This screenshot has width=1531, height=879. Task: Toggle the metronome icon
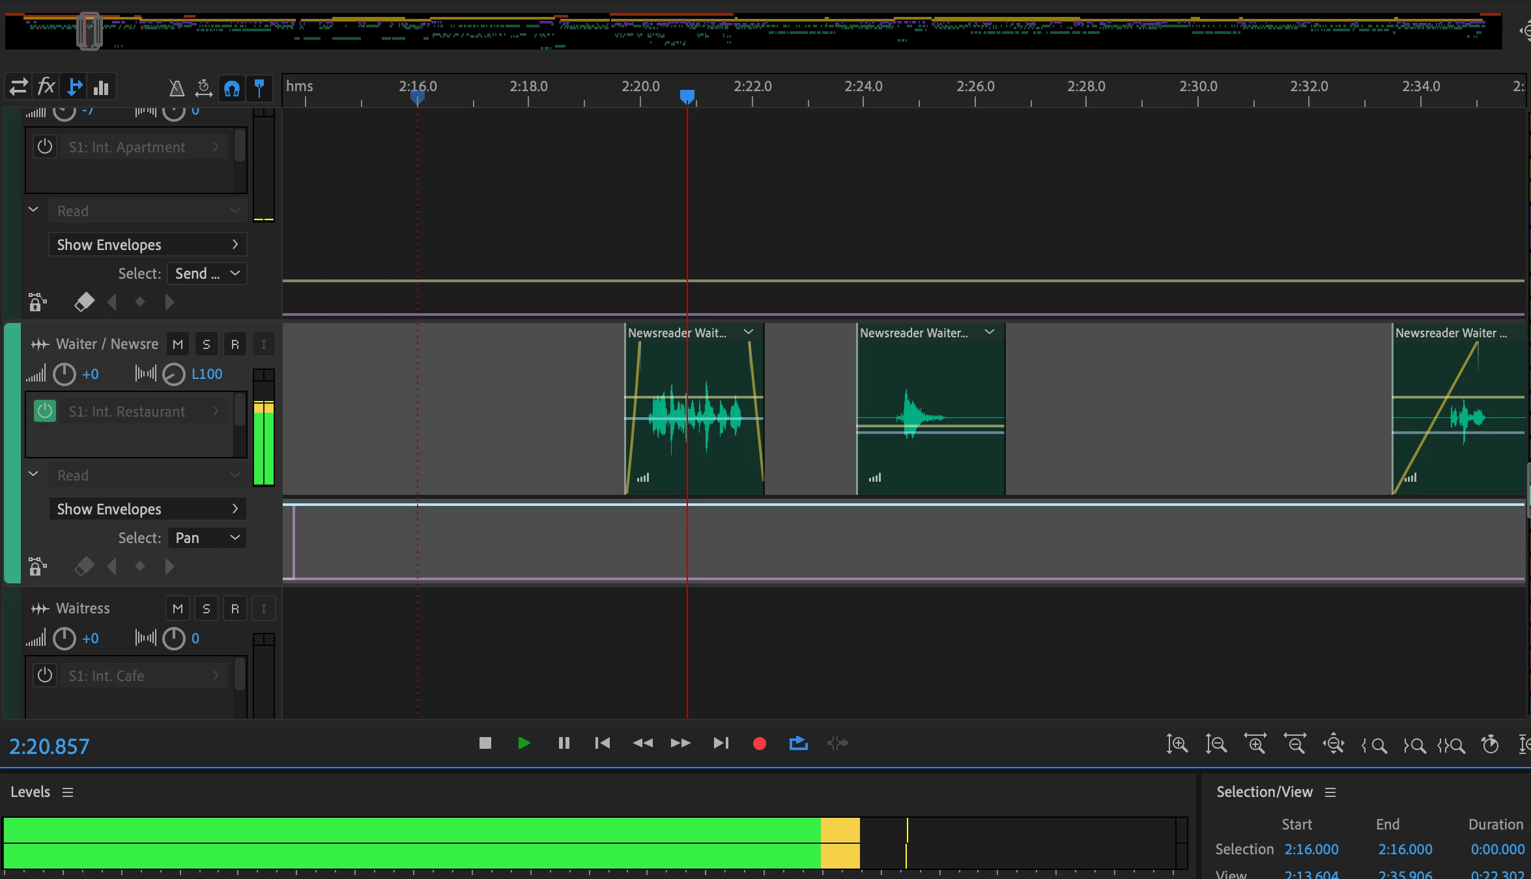point(176,87)
